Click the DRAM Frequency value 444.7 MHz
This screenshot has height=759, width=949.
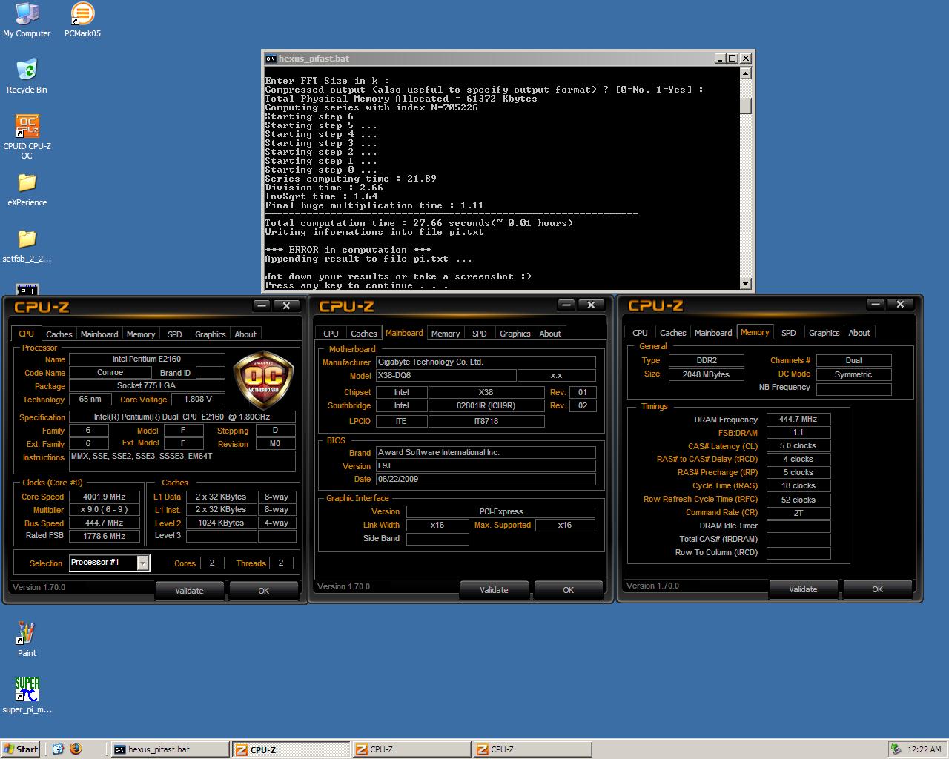(x=798, y=419)
